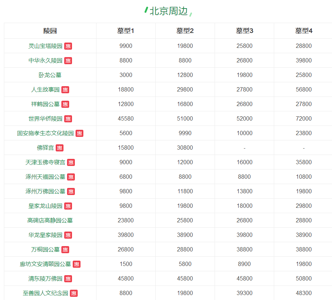The image size is (332, 300).
Task: Visit the 人生故事园 page link
Action: point(45,90)
